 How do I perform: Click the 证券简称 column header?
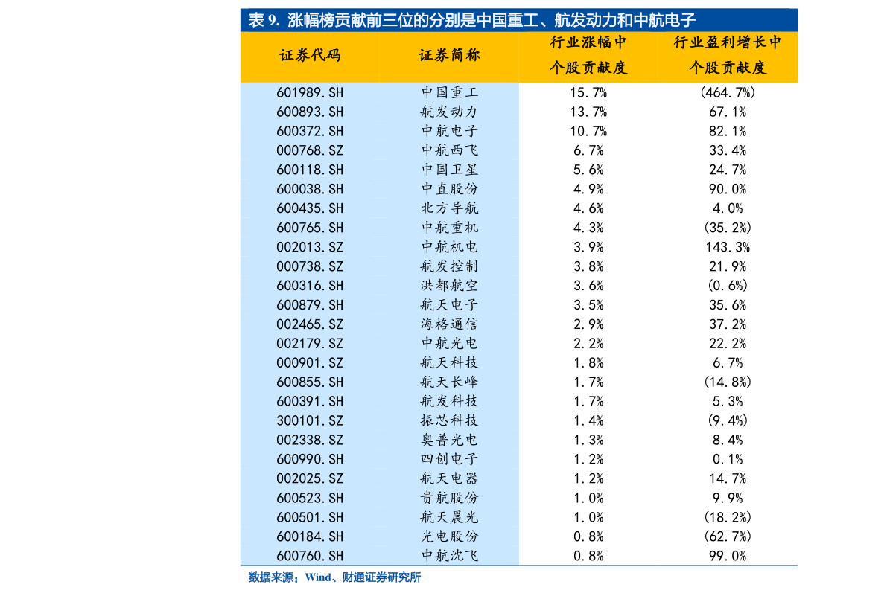point(449,55)
